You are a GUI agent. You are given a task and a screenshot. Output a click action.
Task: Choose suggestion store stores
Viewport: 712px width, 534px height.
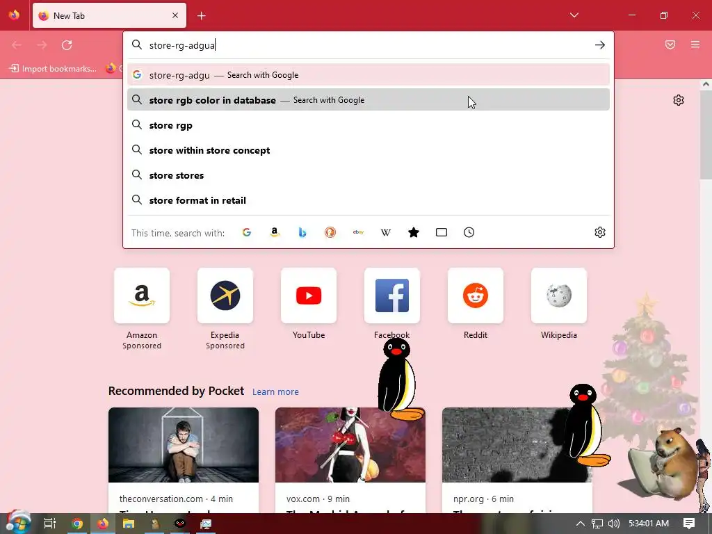(369, 175)
